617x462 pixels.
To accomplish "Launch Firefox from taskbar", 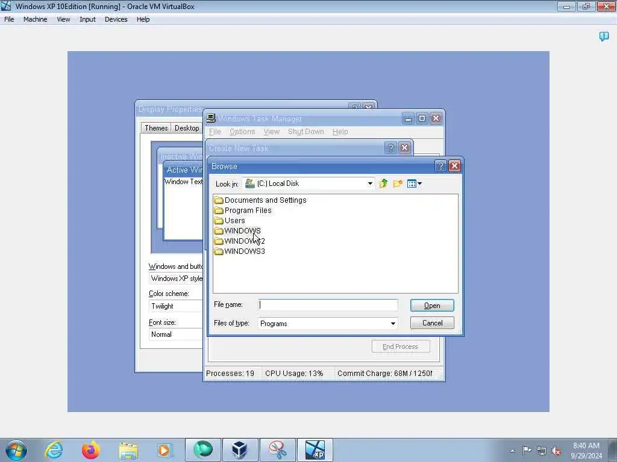I will point(91,450).
